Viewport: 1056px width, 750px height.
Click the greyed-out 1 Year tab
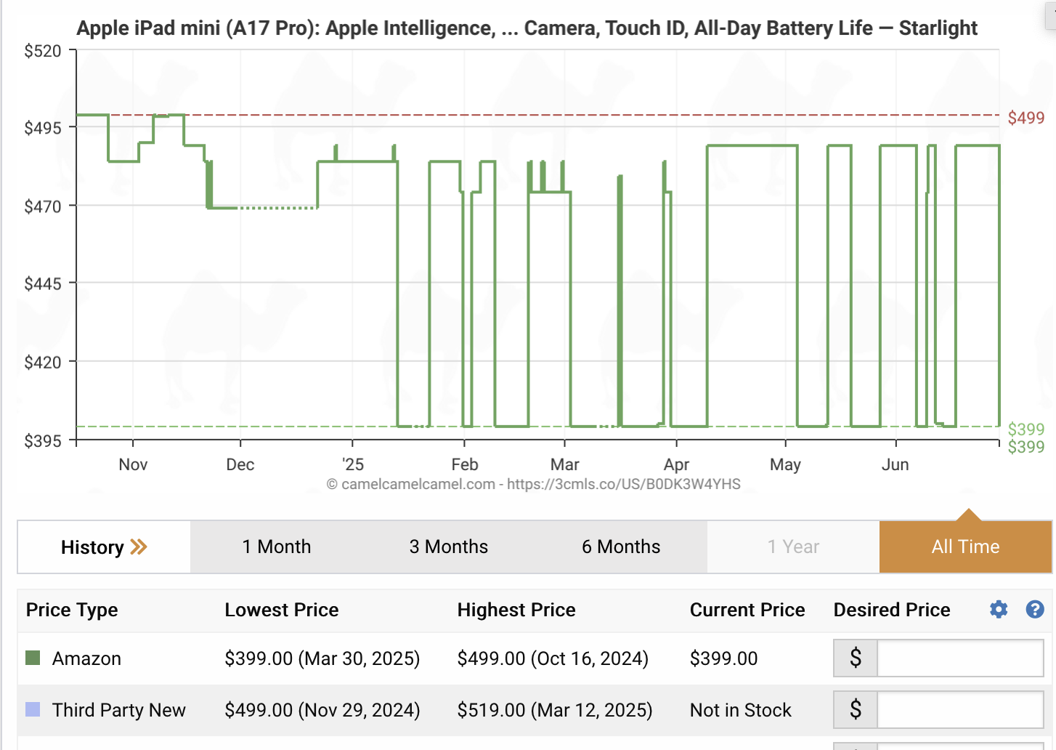coord(793,547)
